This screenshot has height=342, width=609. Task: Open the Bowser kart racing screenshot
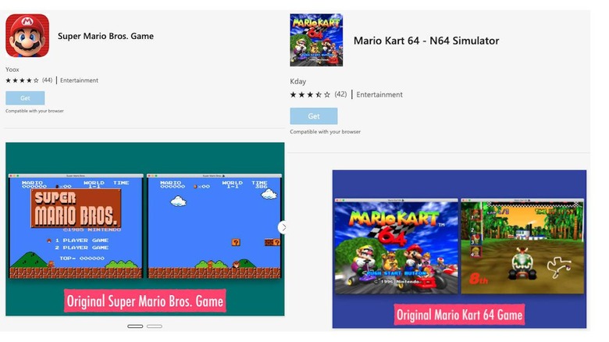click(x=522, y=246)
